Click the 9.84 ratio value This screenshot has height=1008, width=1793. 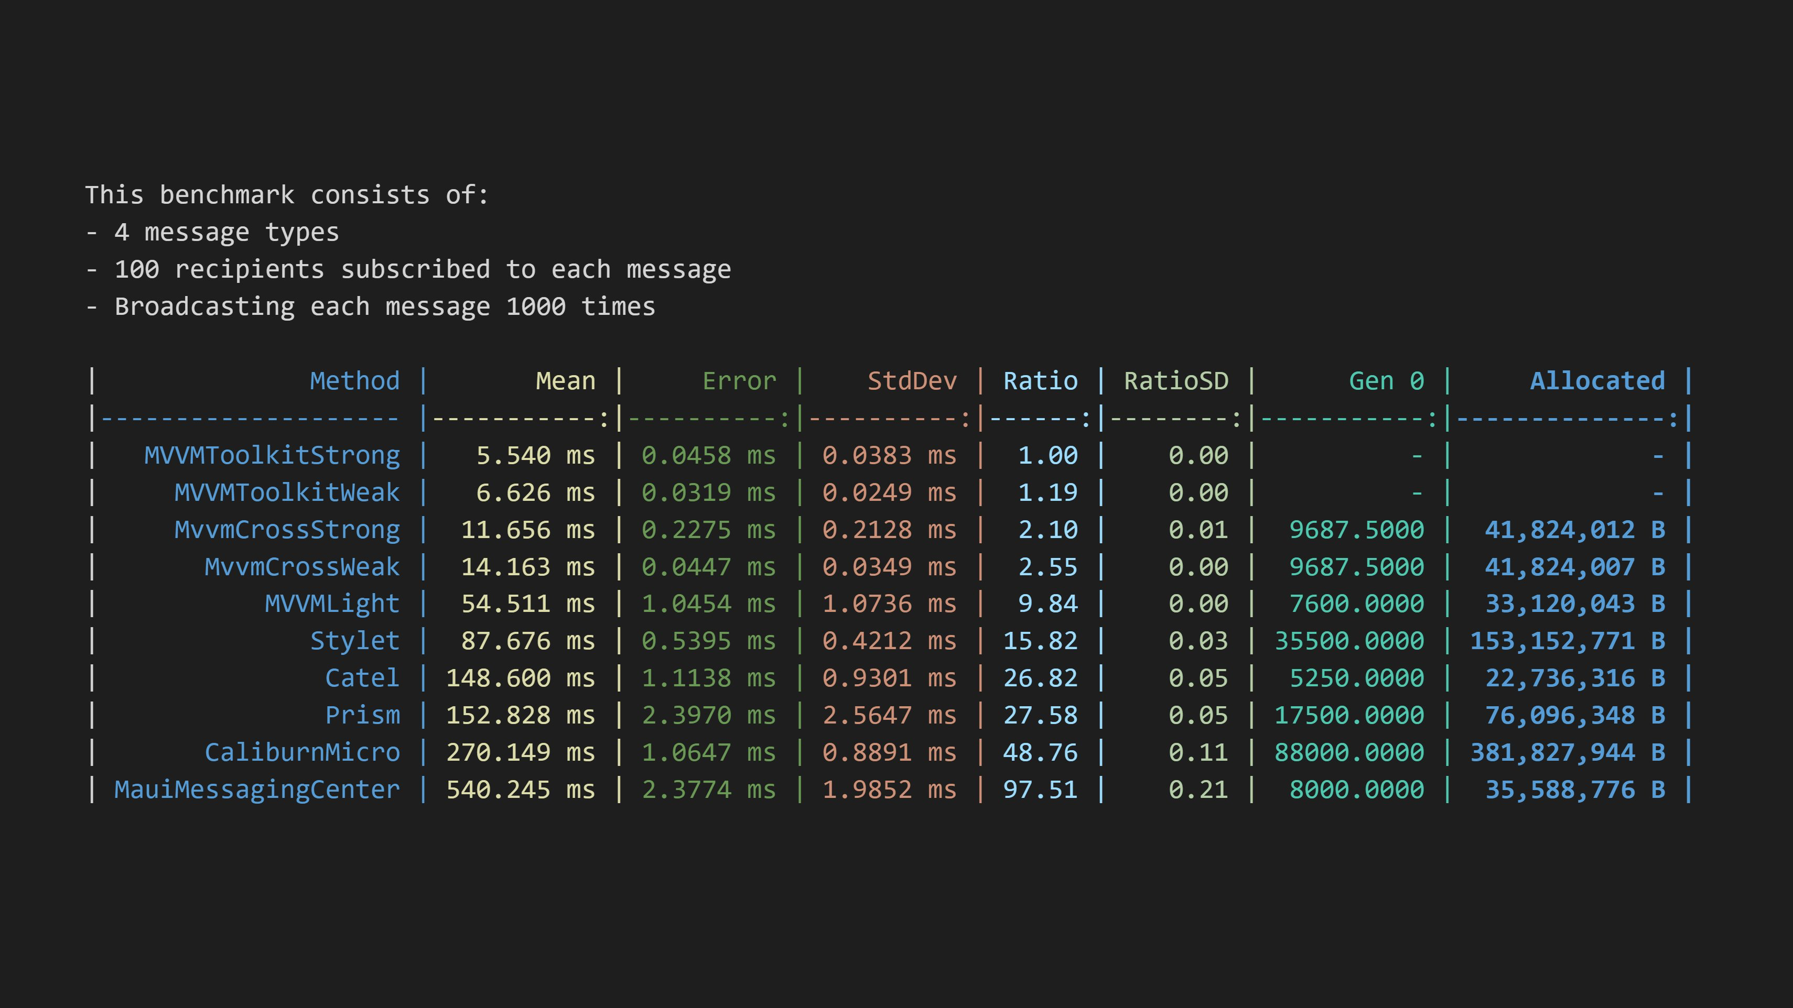1048,604
